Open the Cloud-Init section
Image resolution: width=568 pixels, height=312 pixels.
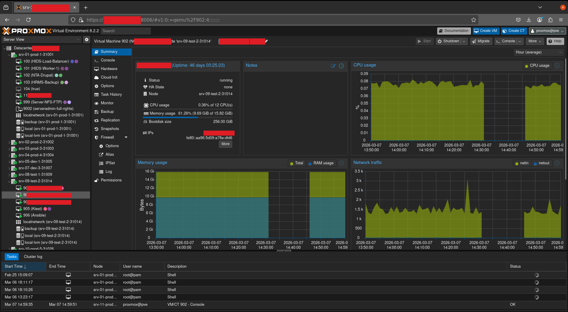pyautogui.click(x=112, y=77)
